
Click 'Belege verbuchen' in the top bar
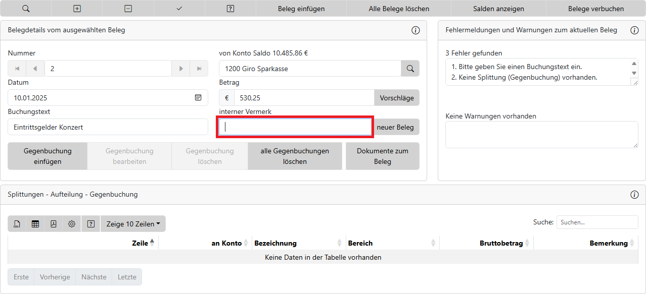pos(595,9)
